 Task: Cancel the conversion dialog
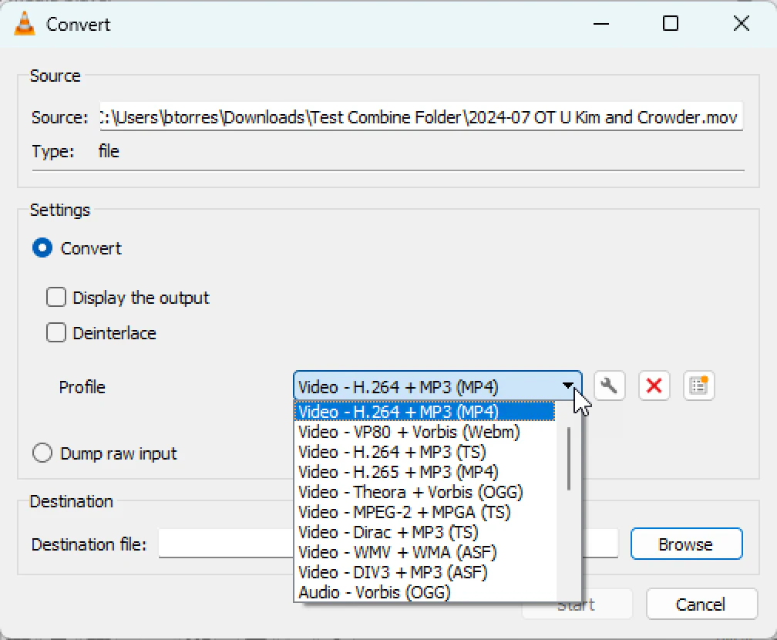pos(701,604)
